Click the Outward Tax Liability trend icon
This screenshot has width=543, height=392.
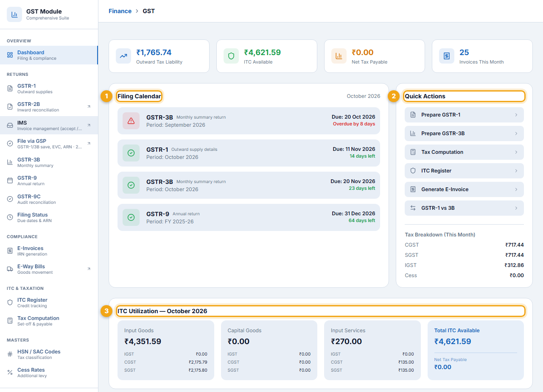pos(123,56)
